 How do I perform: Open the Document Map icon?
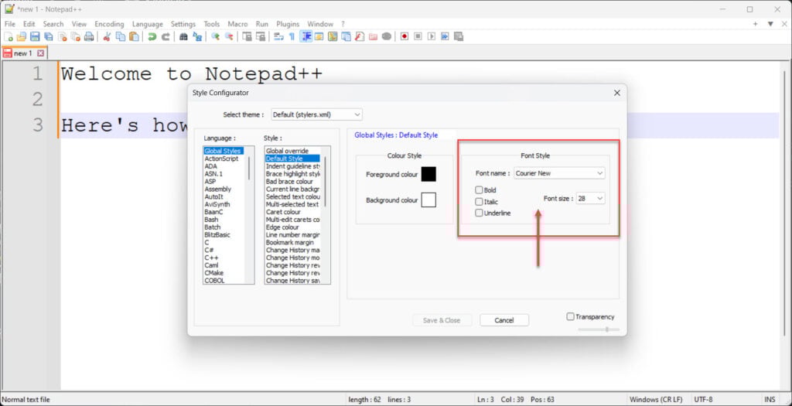(333, 36)
